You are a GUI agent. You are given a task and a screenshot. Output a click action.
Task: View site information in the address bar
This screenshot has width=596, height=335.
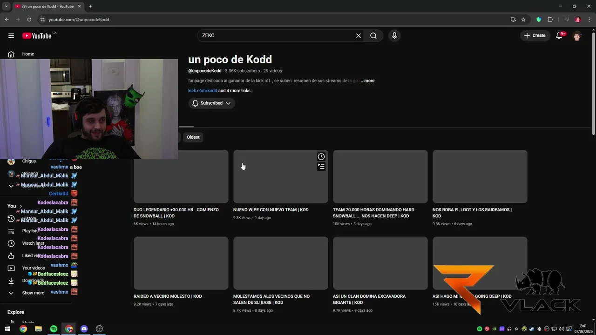click(x=42, y=20)
